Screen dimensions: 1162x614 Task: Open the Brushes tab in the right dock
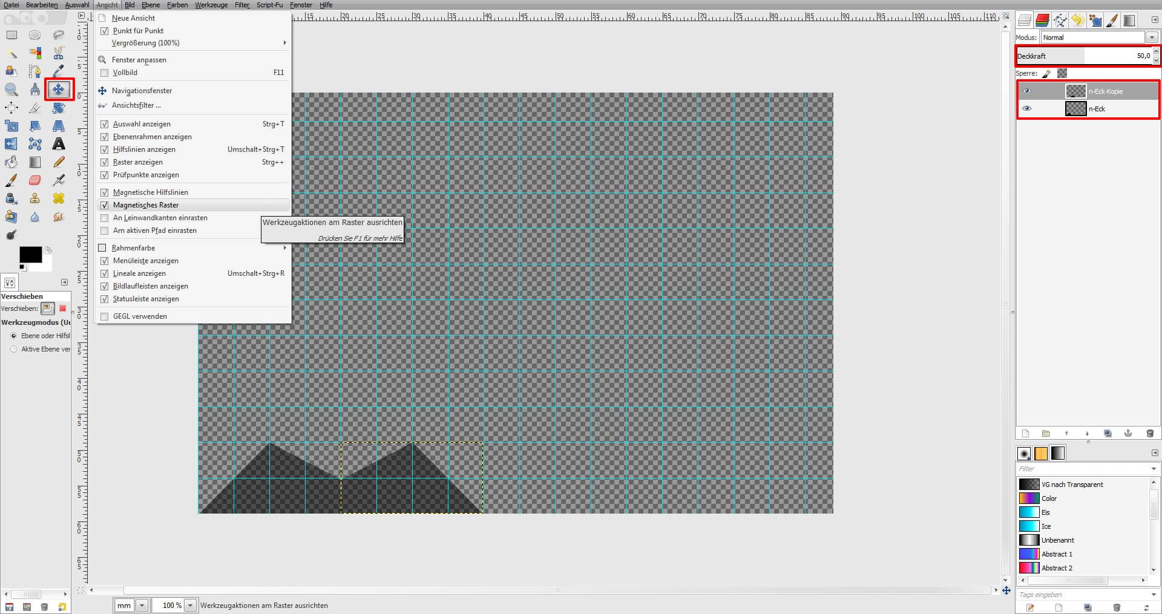[x=1112, y=20]
